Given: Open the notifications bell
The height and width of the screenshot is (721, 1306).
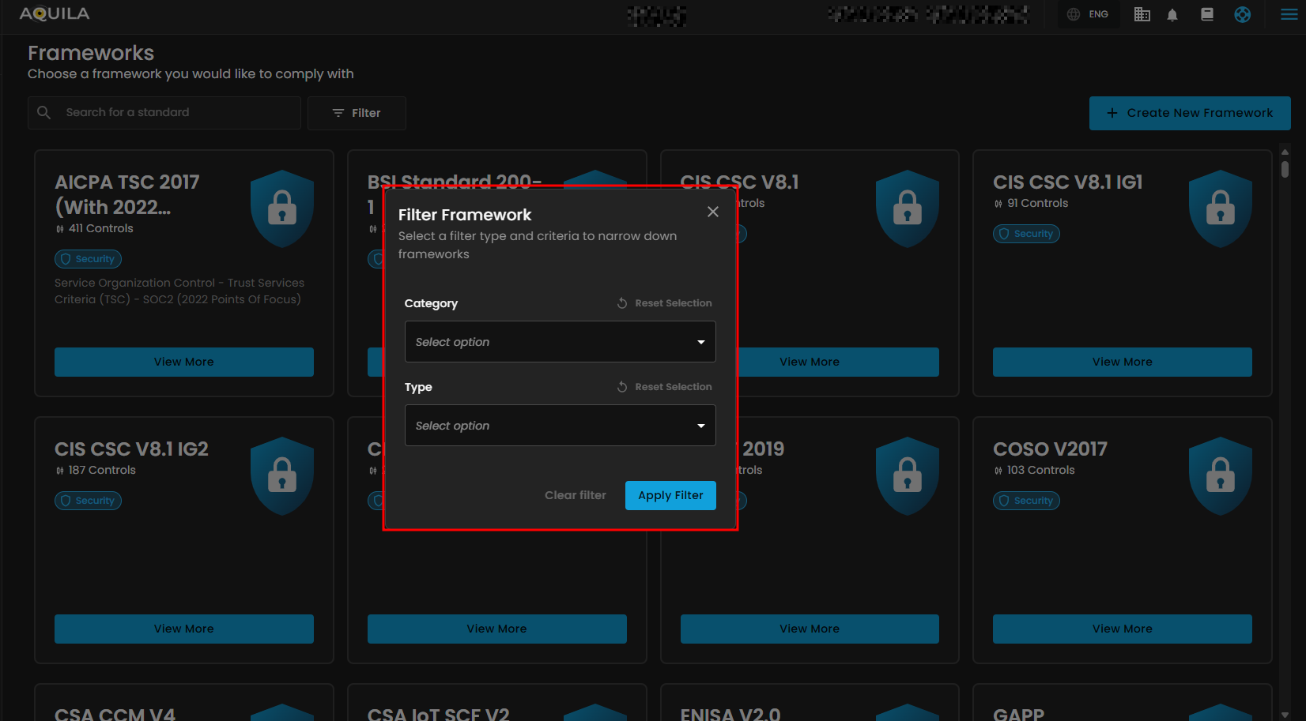Looking at the screenshot, I should [x=1172, y=15].
